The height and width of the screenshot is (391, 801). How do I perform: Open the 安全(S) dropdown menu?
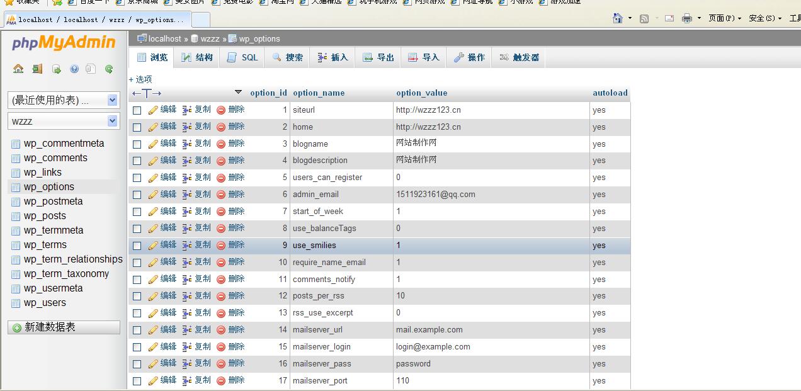point(765,18)
